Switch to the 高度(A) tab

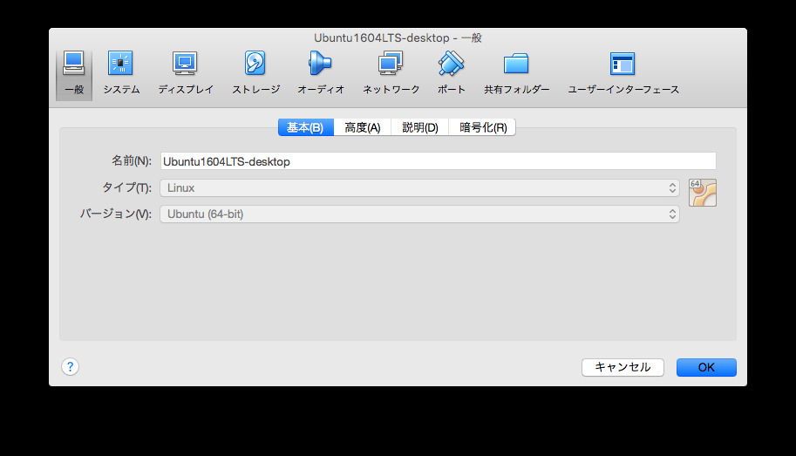363,127
